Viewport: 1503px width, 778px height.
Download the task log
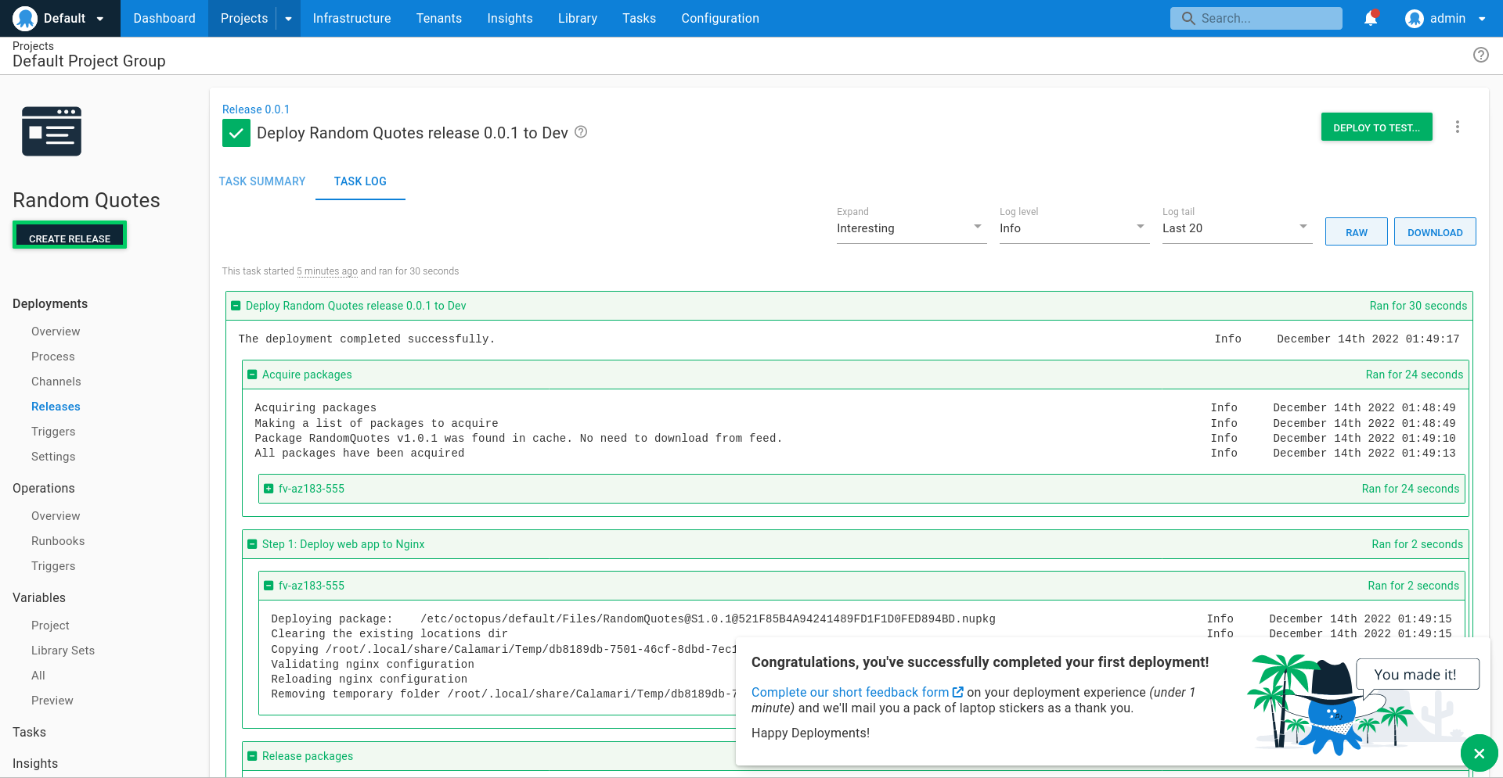coord(1435,231)
